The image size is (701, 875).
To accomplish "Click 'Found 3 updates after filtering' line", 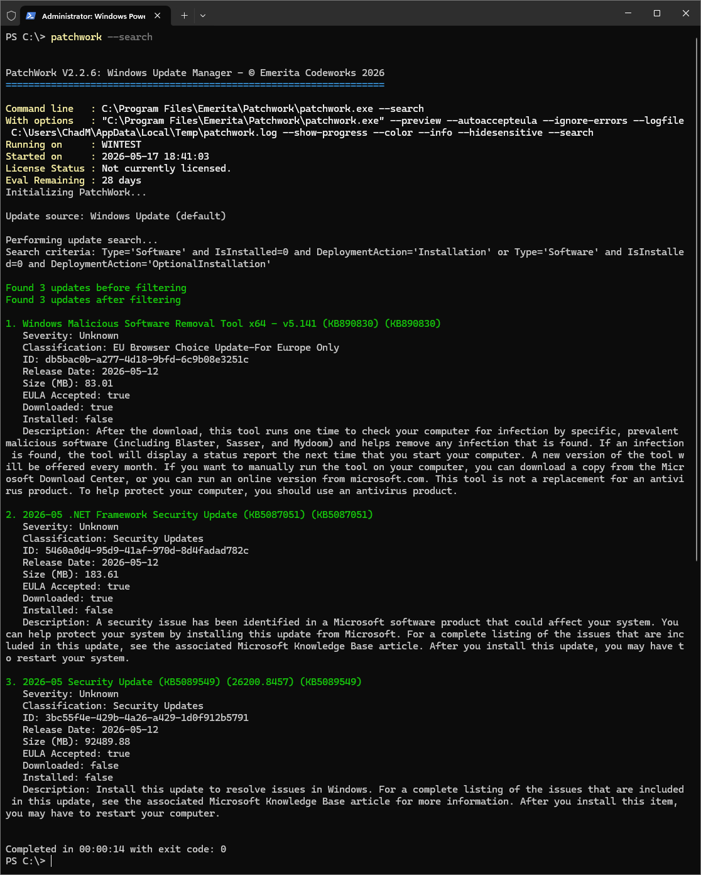I will coord(93,300).
